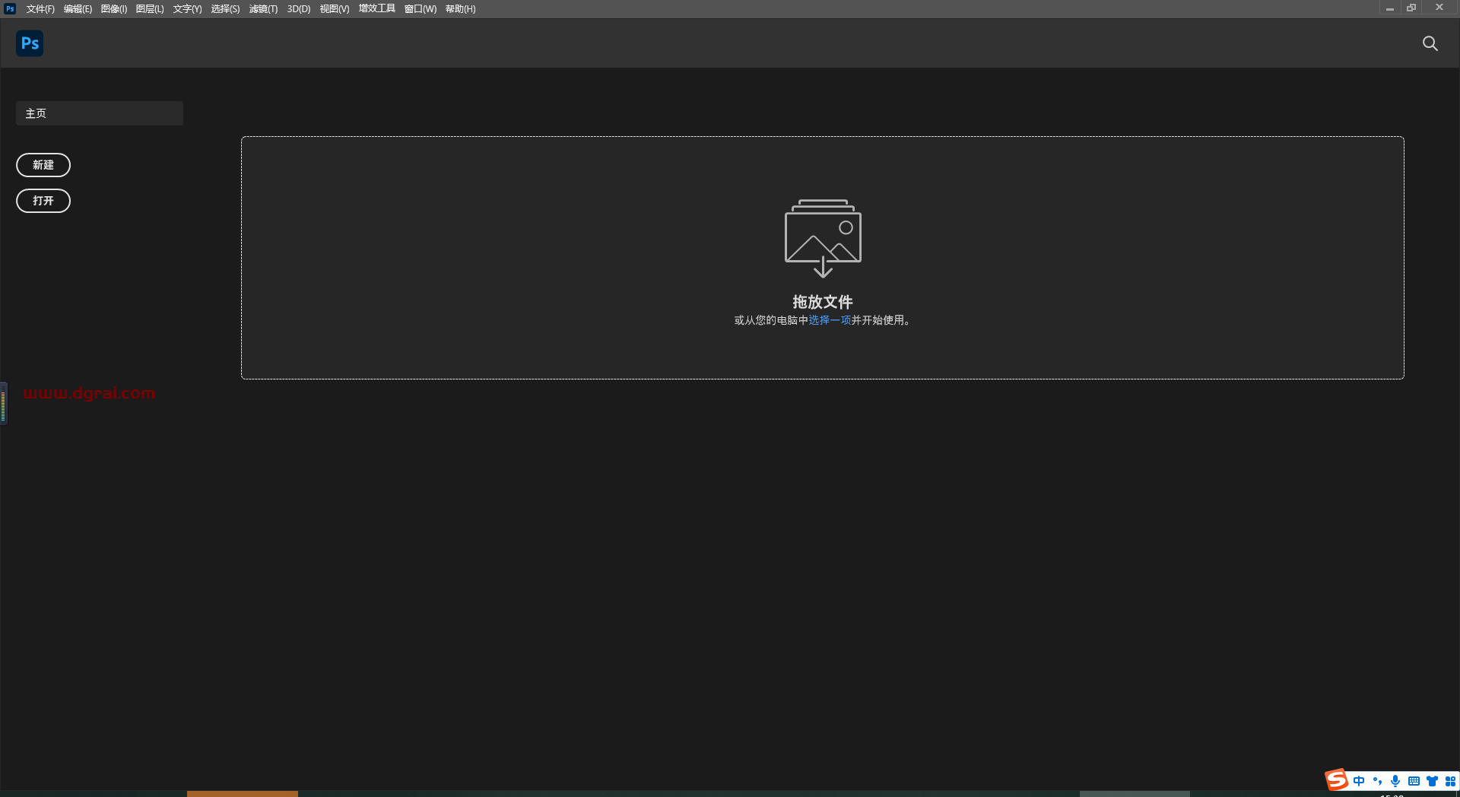The image size is (1460, 797).
Task: Open the 文件(F) menu
Action: point(40,9)
